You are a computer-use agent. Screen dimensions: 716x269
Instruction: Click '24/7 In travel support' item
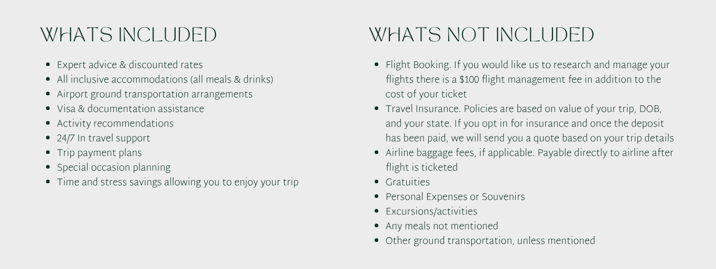pyautogui.click(x=103, y=138)
